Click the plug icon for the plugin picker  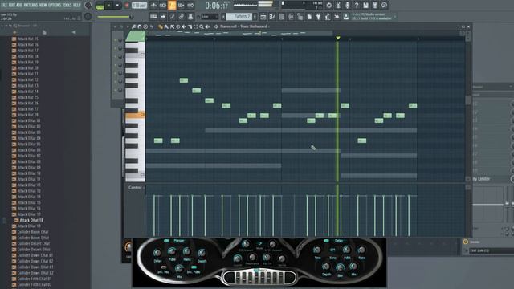tap(318, 16)
